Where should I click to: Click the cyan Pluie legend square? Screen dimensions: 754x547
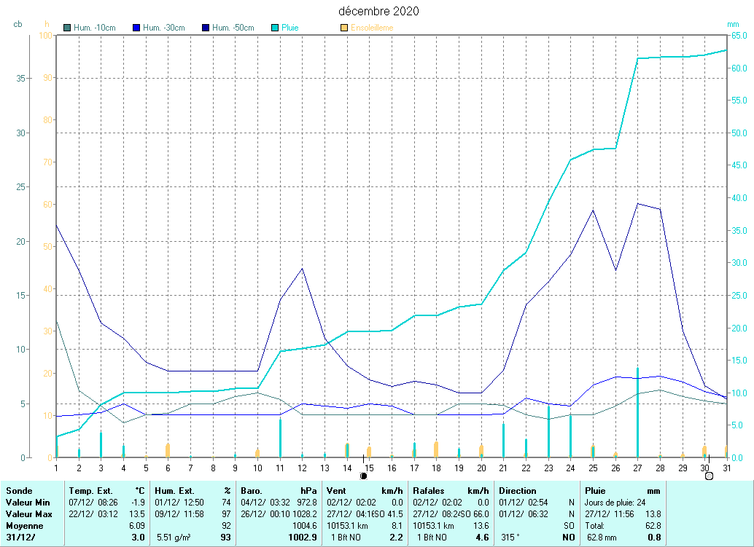tap(275, 28)
